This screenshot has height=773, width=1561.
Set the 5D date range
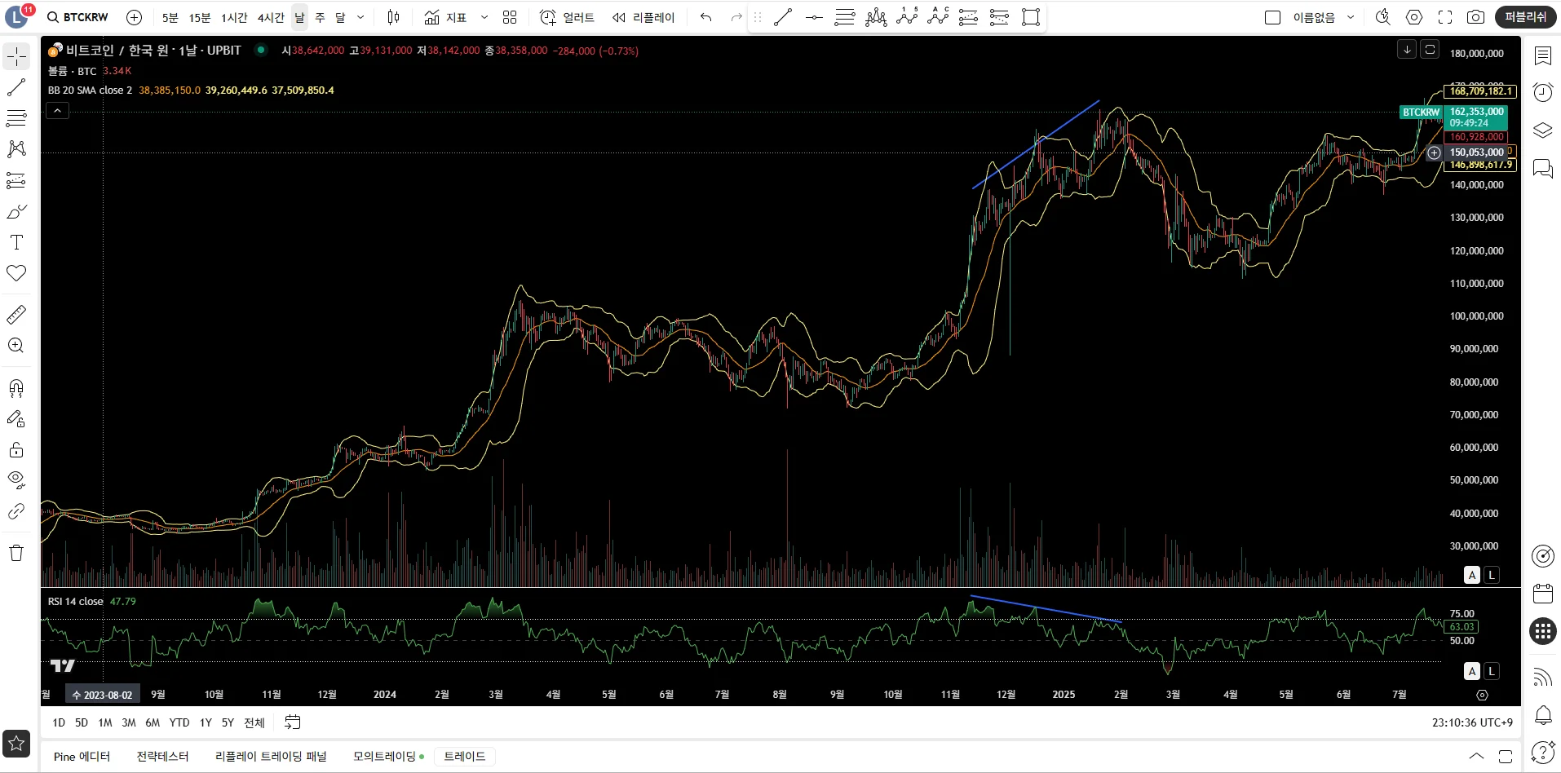coord(82,722)
